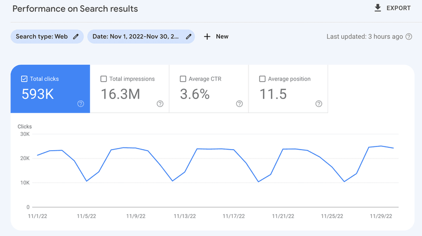Open help icon in Average position card

pyautogui.click(x=319, y=104)
